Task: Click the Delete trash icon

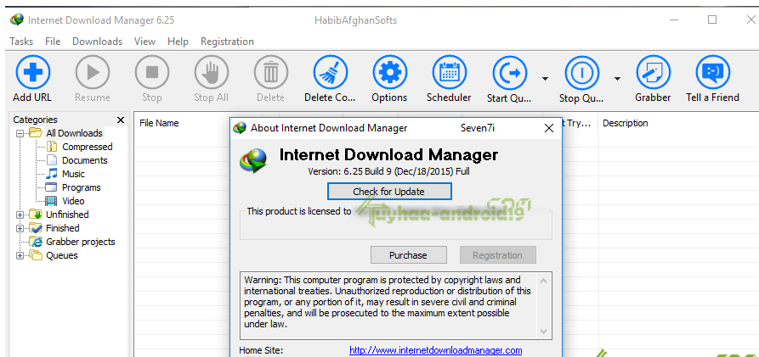Action: coord(270,72)
